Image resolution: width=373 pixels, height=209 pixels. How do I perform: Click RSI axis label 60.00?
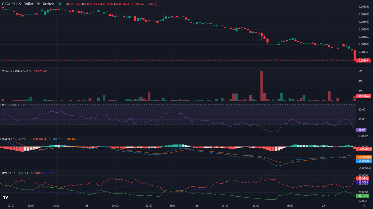click(361, 110)
